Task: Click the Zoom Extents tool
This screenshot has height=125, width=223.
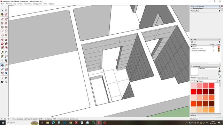Action: (x=2, y=73)
